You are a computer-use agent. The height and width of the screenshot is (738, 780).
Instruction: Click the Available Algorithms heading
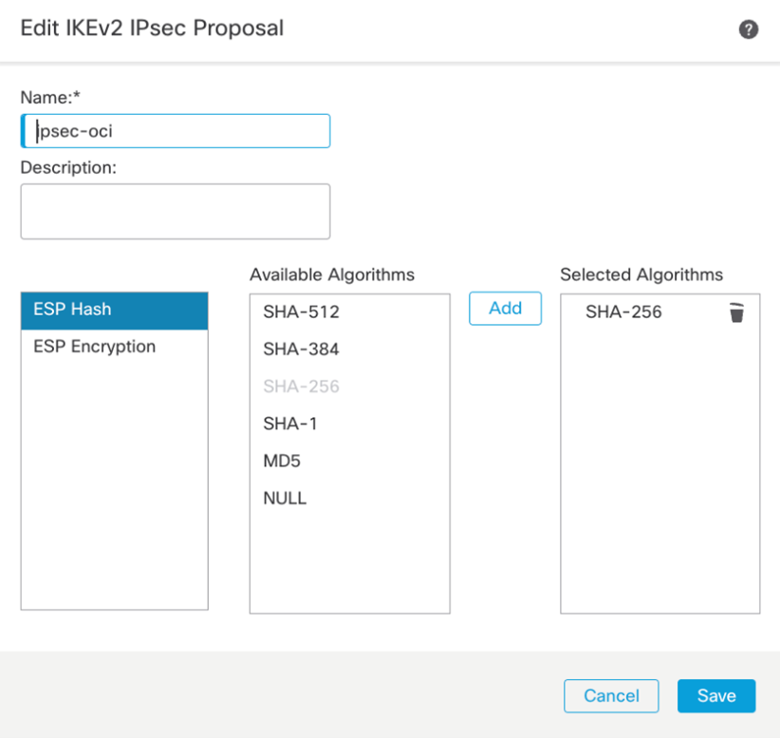pos(332,274)
